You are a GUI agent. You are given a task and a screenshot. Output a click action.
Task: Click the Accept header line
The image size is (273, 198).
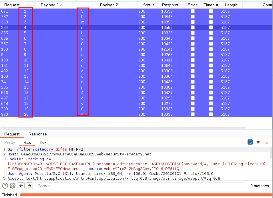[114, 178]
